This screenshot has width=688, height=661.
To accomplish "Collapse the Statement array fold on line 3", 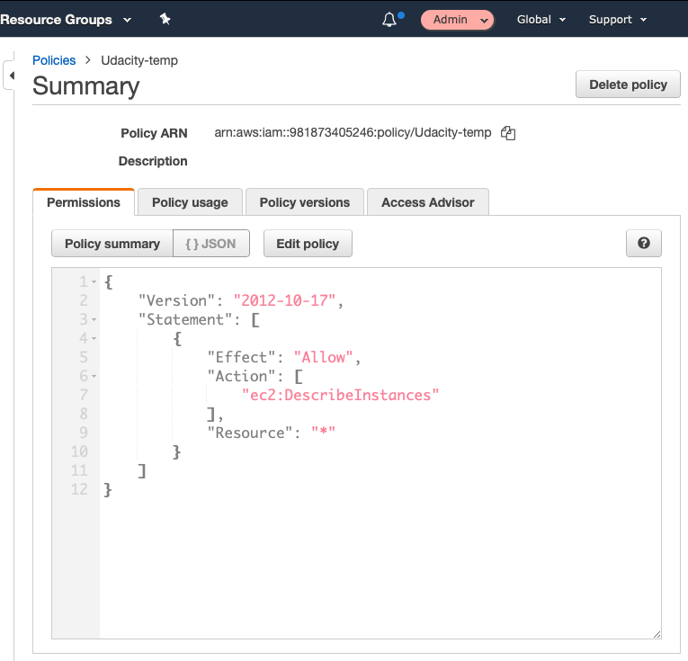I will pos(94,320).
